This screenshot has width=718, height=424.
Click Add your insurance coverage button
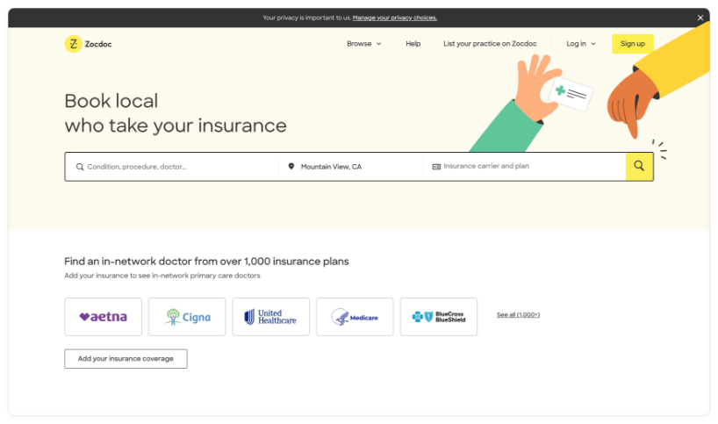click(126, 359)
